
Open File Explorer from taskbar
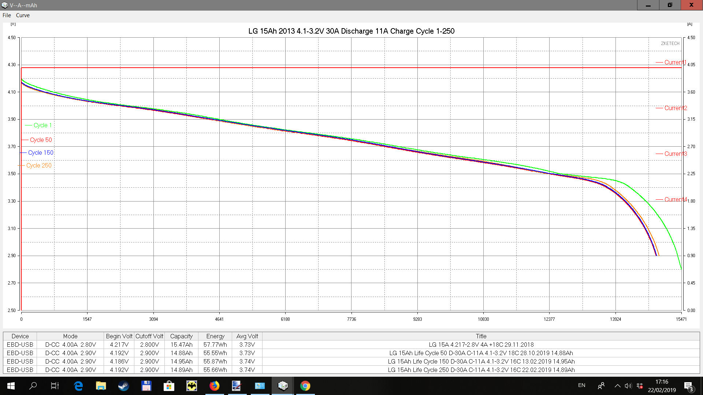tap(101, 386)
